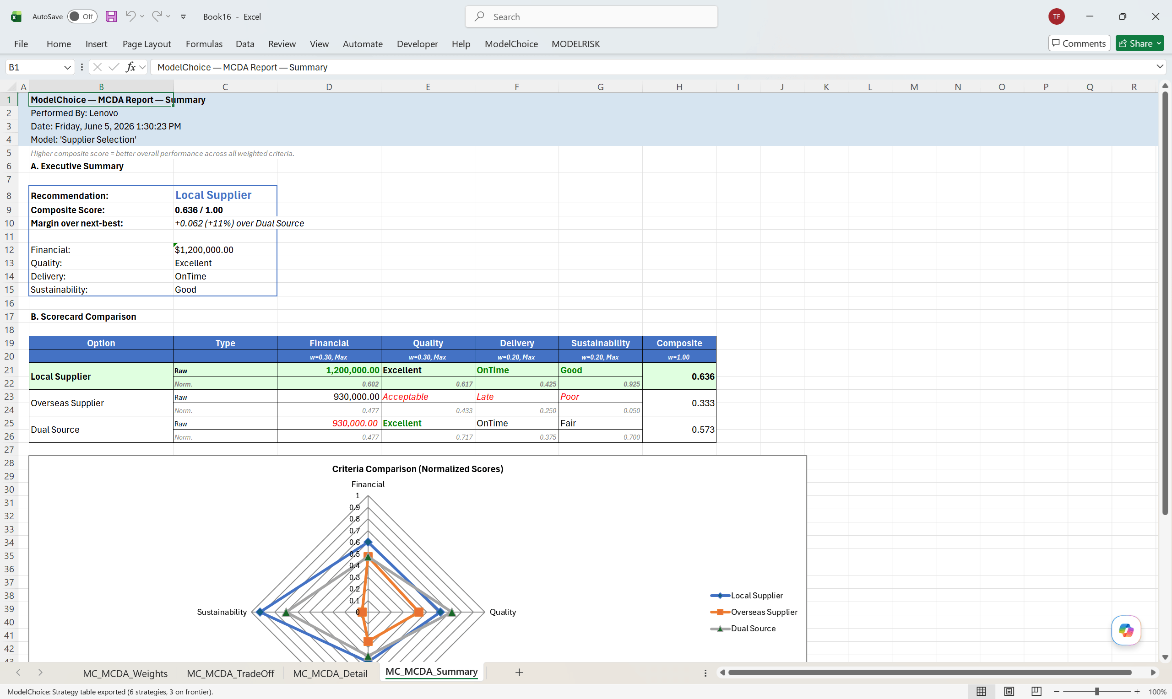Click the Normal view icon
Image resolution: width=1172 pixels, height=699 pixels.
point(981,692)
